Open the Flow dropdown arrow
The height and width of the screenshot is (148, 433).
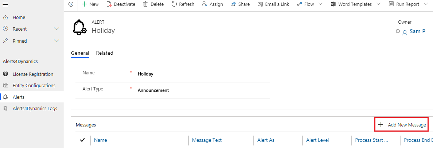click(320, 4)
